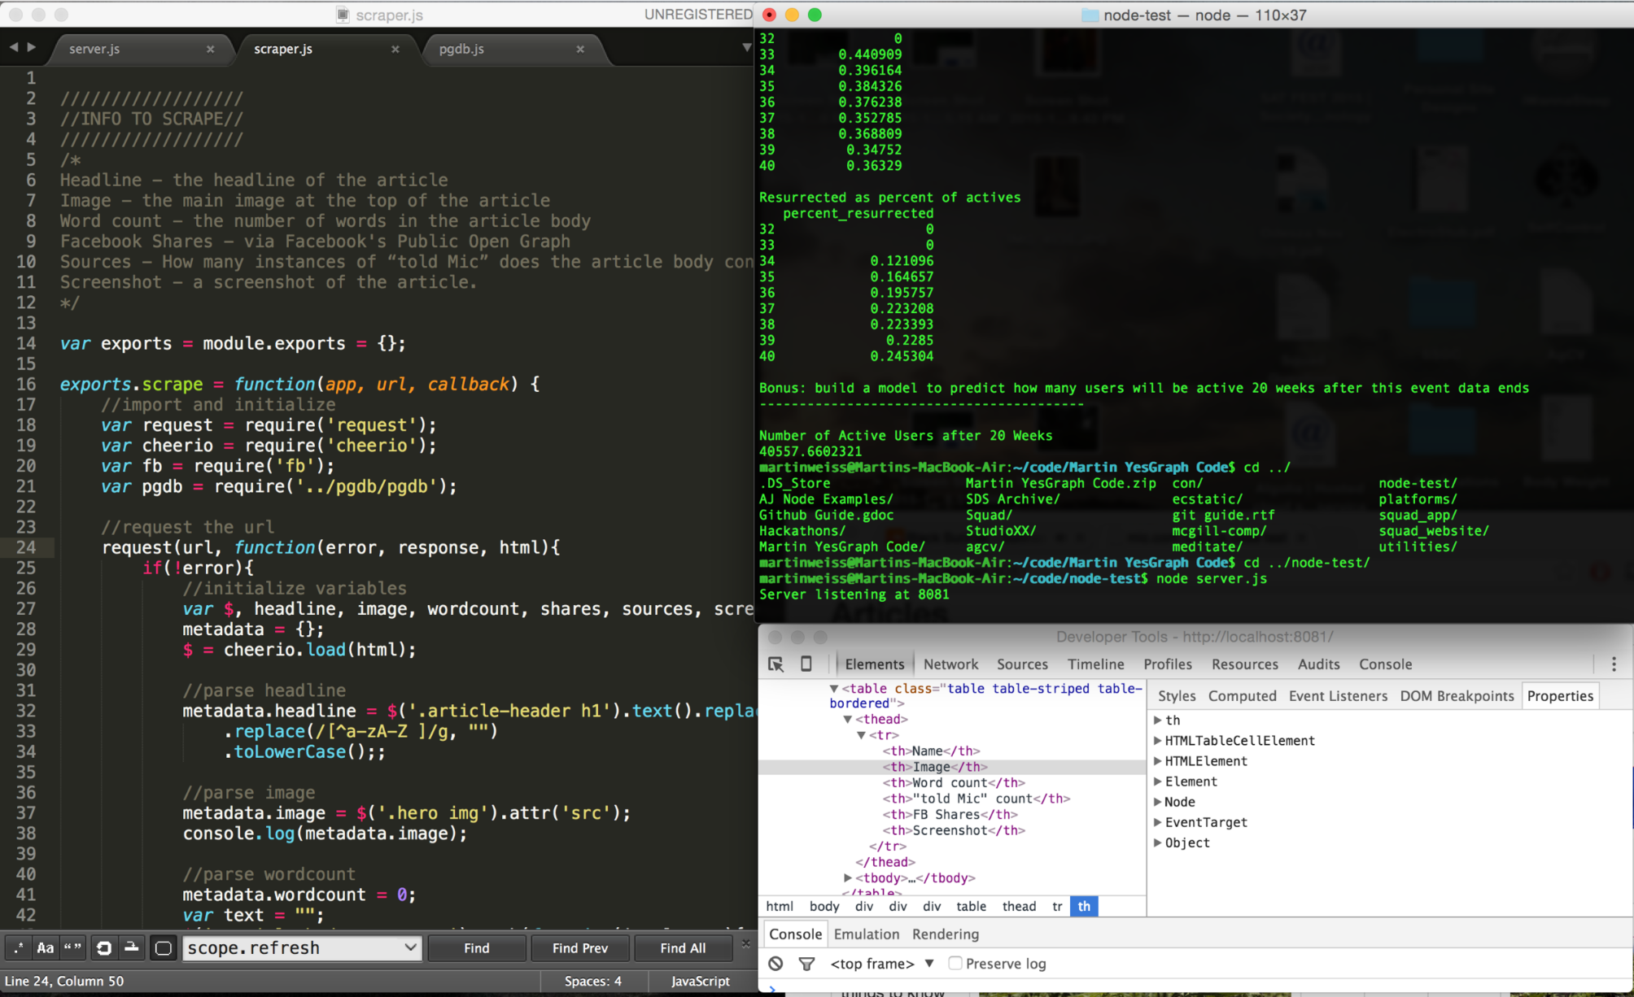This screenshot has width=1634, height=997.
Task: Enable the Preserve log checkbox
Action: point(955,964)
